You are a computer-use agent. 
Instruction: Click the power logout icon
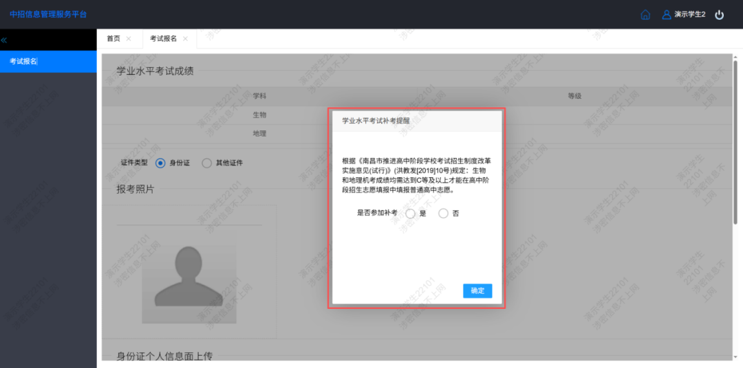coord(720,14)
